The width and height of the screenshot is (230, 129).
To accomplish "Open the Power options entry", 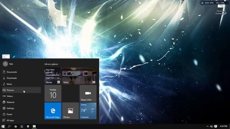I will click(22, 114).
